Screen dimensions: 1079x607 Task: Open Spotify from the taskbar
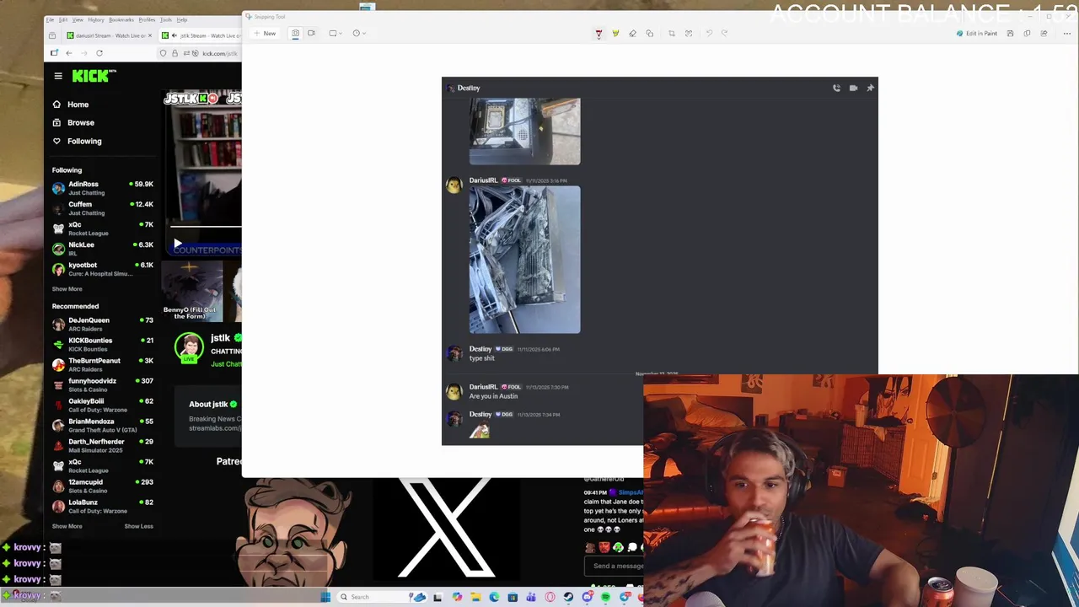[605, 597]
